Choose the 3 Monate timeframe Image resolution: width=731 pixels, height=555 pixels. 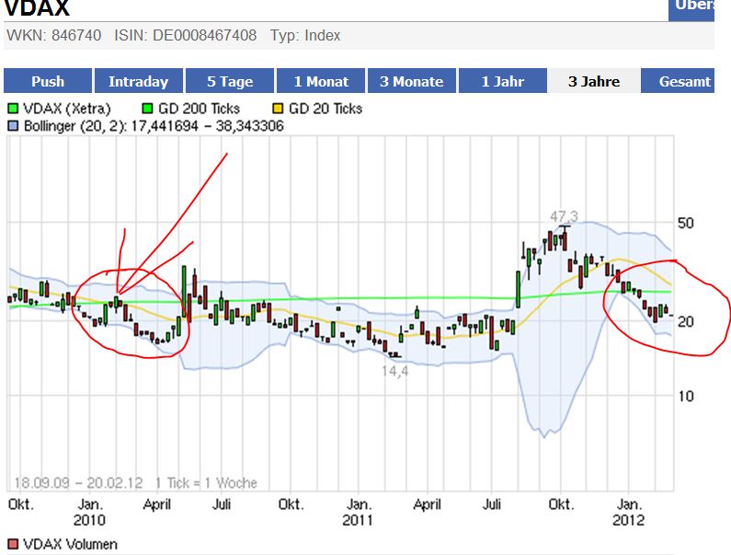point(412,81)
